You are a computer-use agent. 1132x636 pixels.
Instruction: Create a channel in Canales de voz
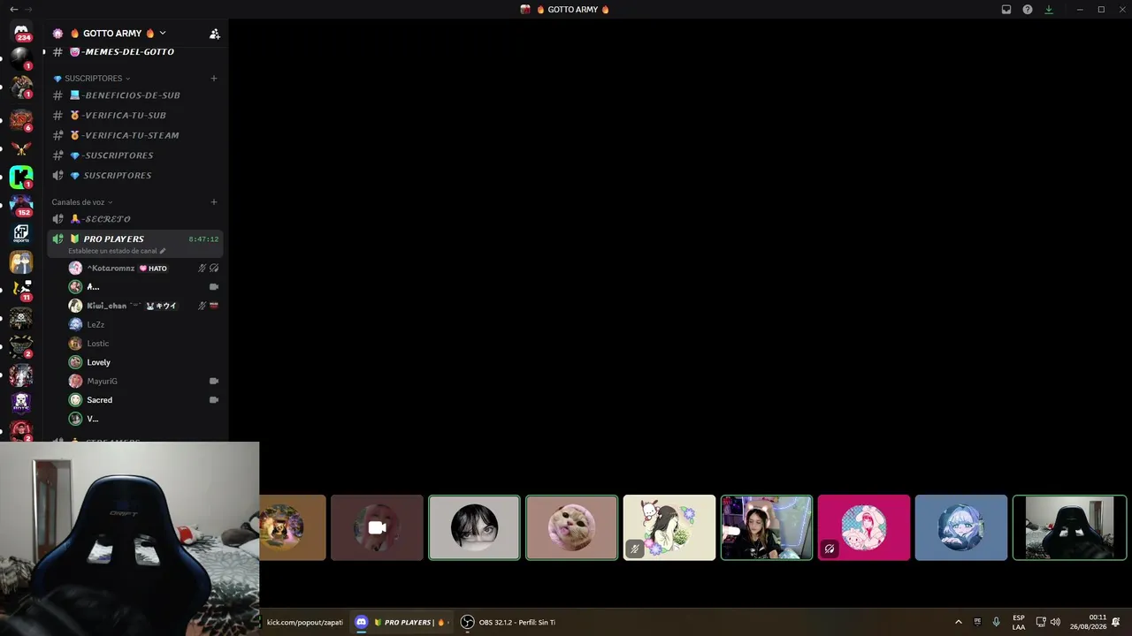[x=214, y=202]
